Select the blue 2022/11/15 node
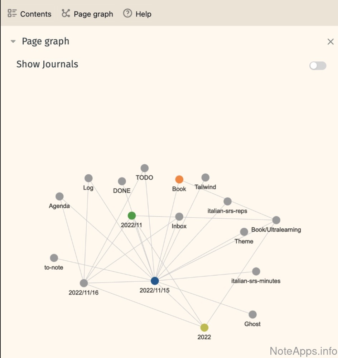Screen dimensions: 338x358 (x=155, y=281)
